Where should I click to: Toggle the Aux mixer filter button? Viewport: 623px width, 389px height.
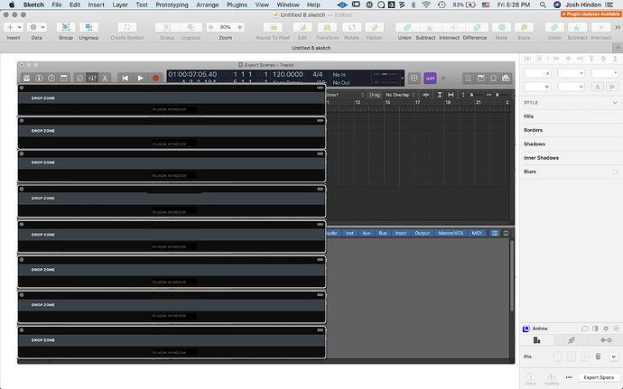tap(367, 233)
